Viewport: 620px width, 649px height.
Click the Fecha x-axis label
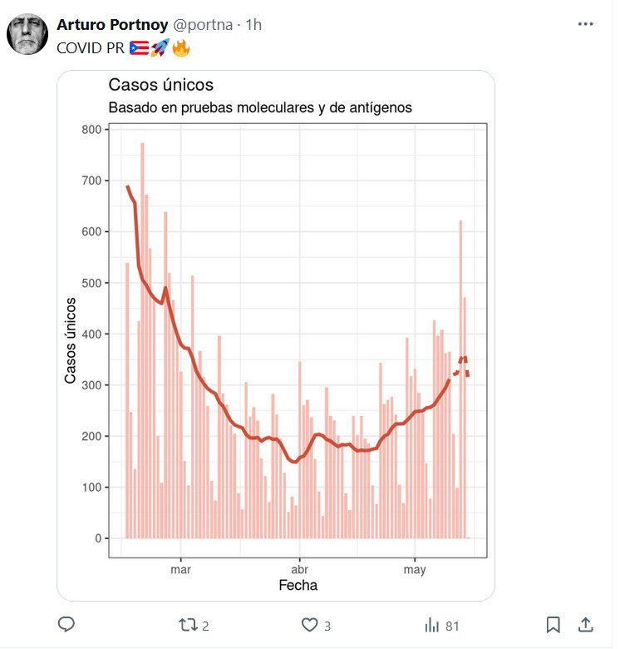pos(298,586)
